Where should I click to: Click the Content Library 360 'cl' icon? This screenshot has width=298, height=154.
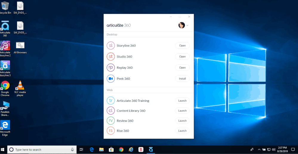tap(111, 111)
